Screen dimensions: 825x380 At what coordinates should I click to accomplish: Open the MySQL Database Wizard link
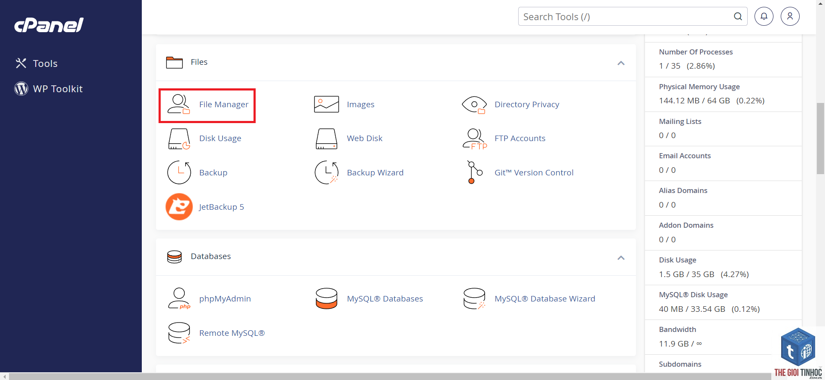click(x=545, y=299)
